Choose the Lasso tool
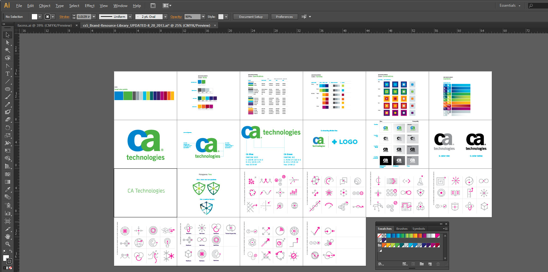548x272 pixels. (x=8, y=58)
